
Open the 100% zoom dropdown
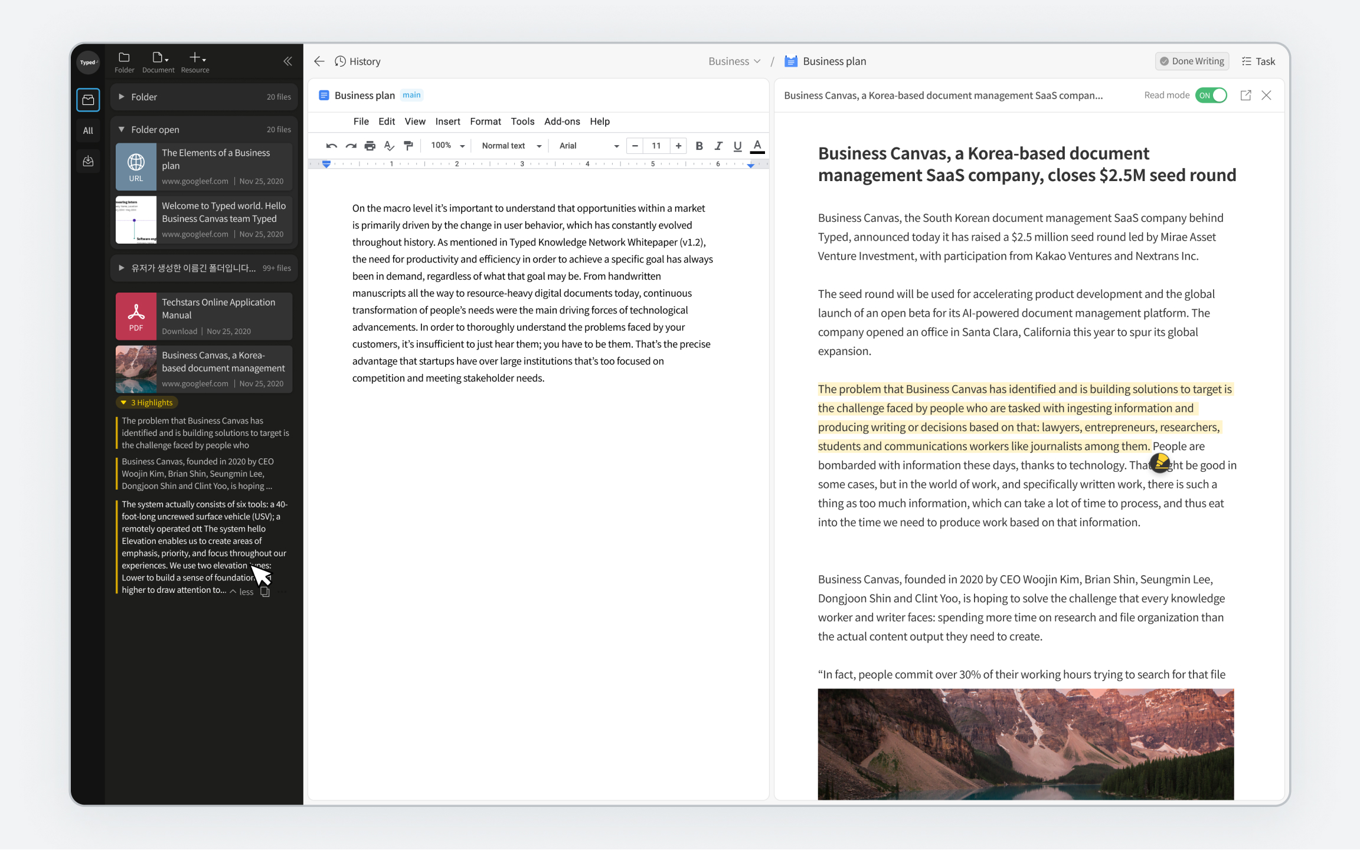coord(447,146)
